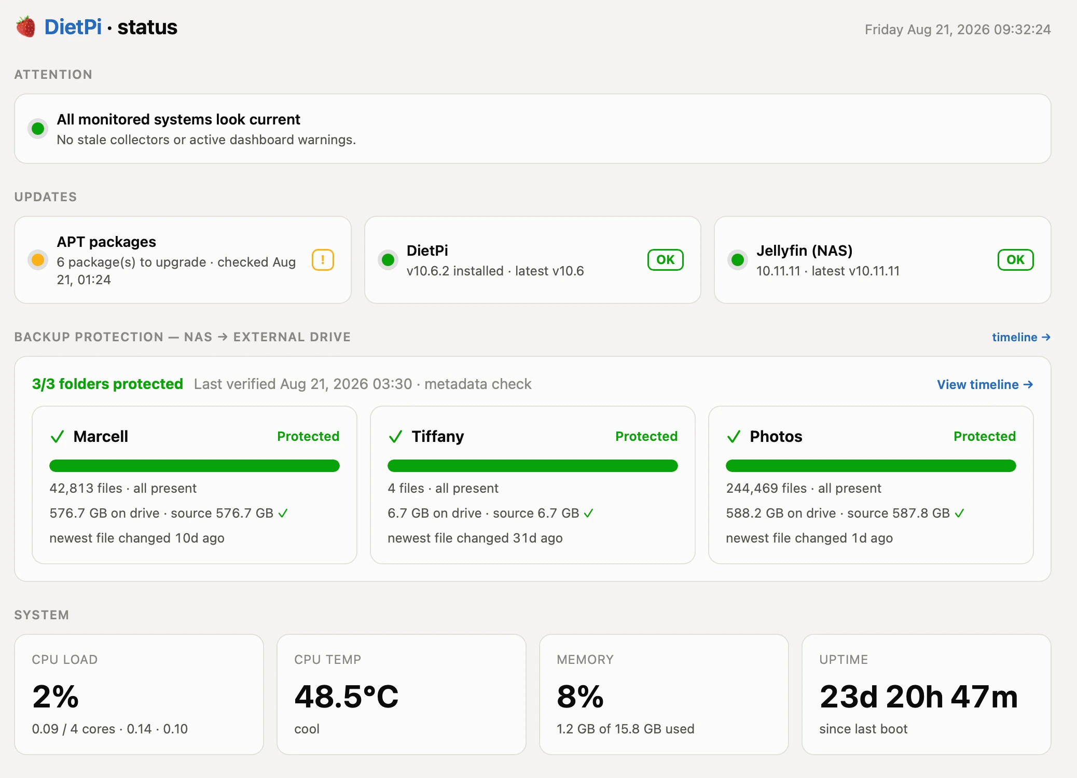Click the checkmark icon next to Marcell
Viewport: 1077px width, 778px height.
57,437
